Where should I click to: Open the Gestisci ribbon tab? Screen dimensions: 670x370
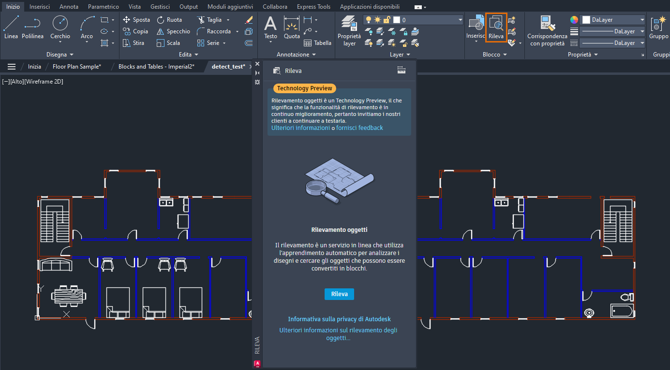pos(160,7)
